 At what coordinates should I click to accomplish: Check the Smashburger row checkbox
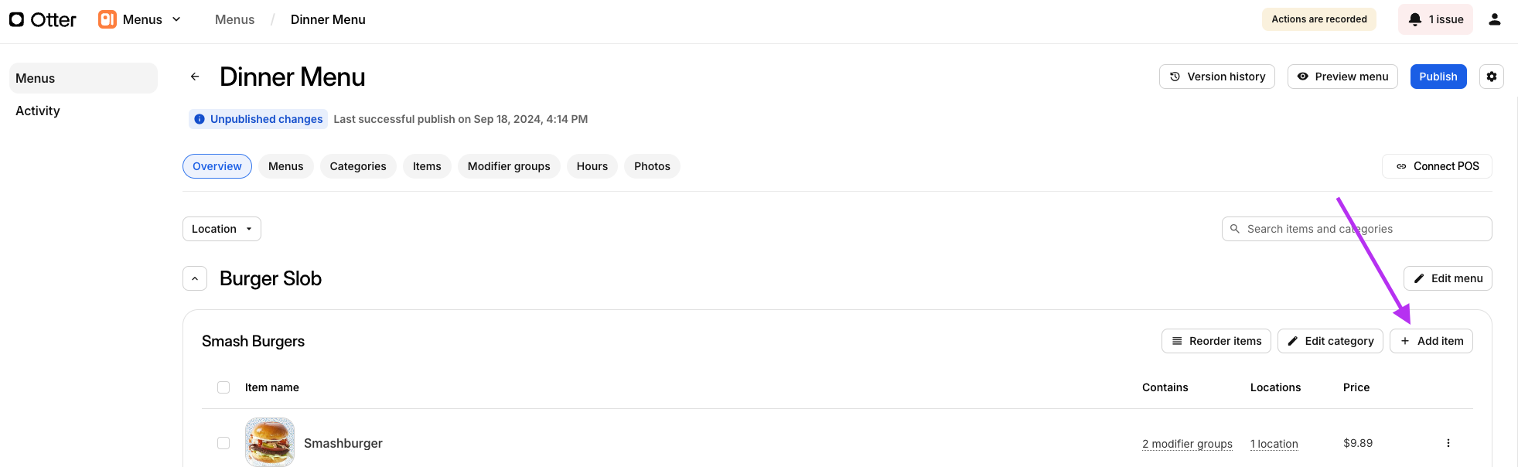[223, 443]
